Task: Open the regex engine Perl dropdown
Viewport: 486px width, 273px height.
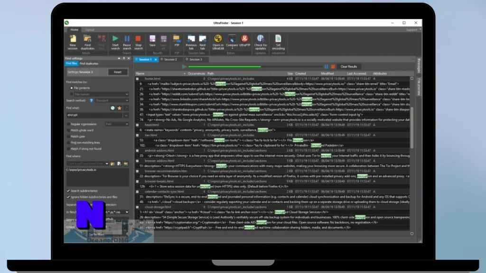Action: 127,124
